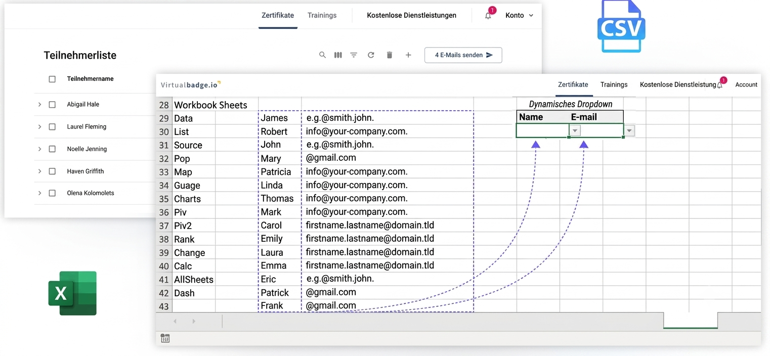The width and height of the screenshot is (770, 356).
Task: Open notifications bell next to Konto
Action: coord(488,16)
